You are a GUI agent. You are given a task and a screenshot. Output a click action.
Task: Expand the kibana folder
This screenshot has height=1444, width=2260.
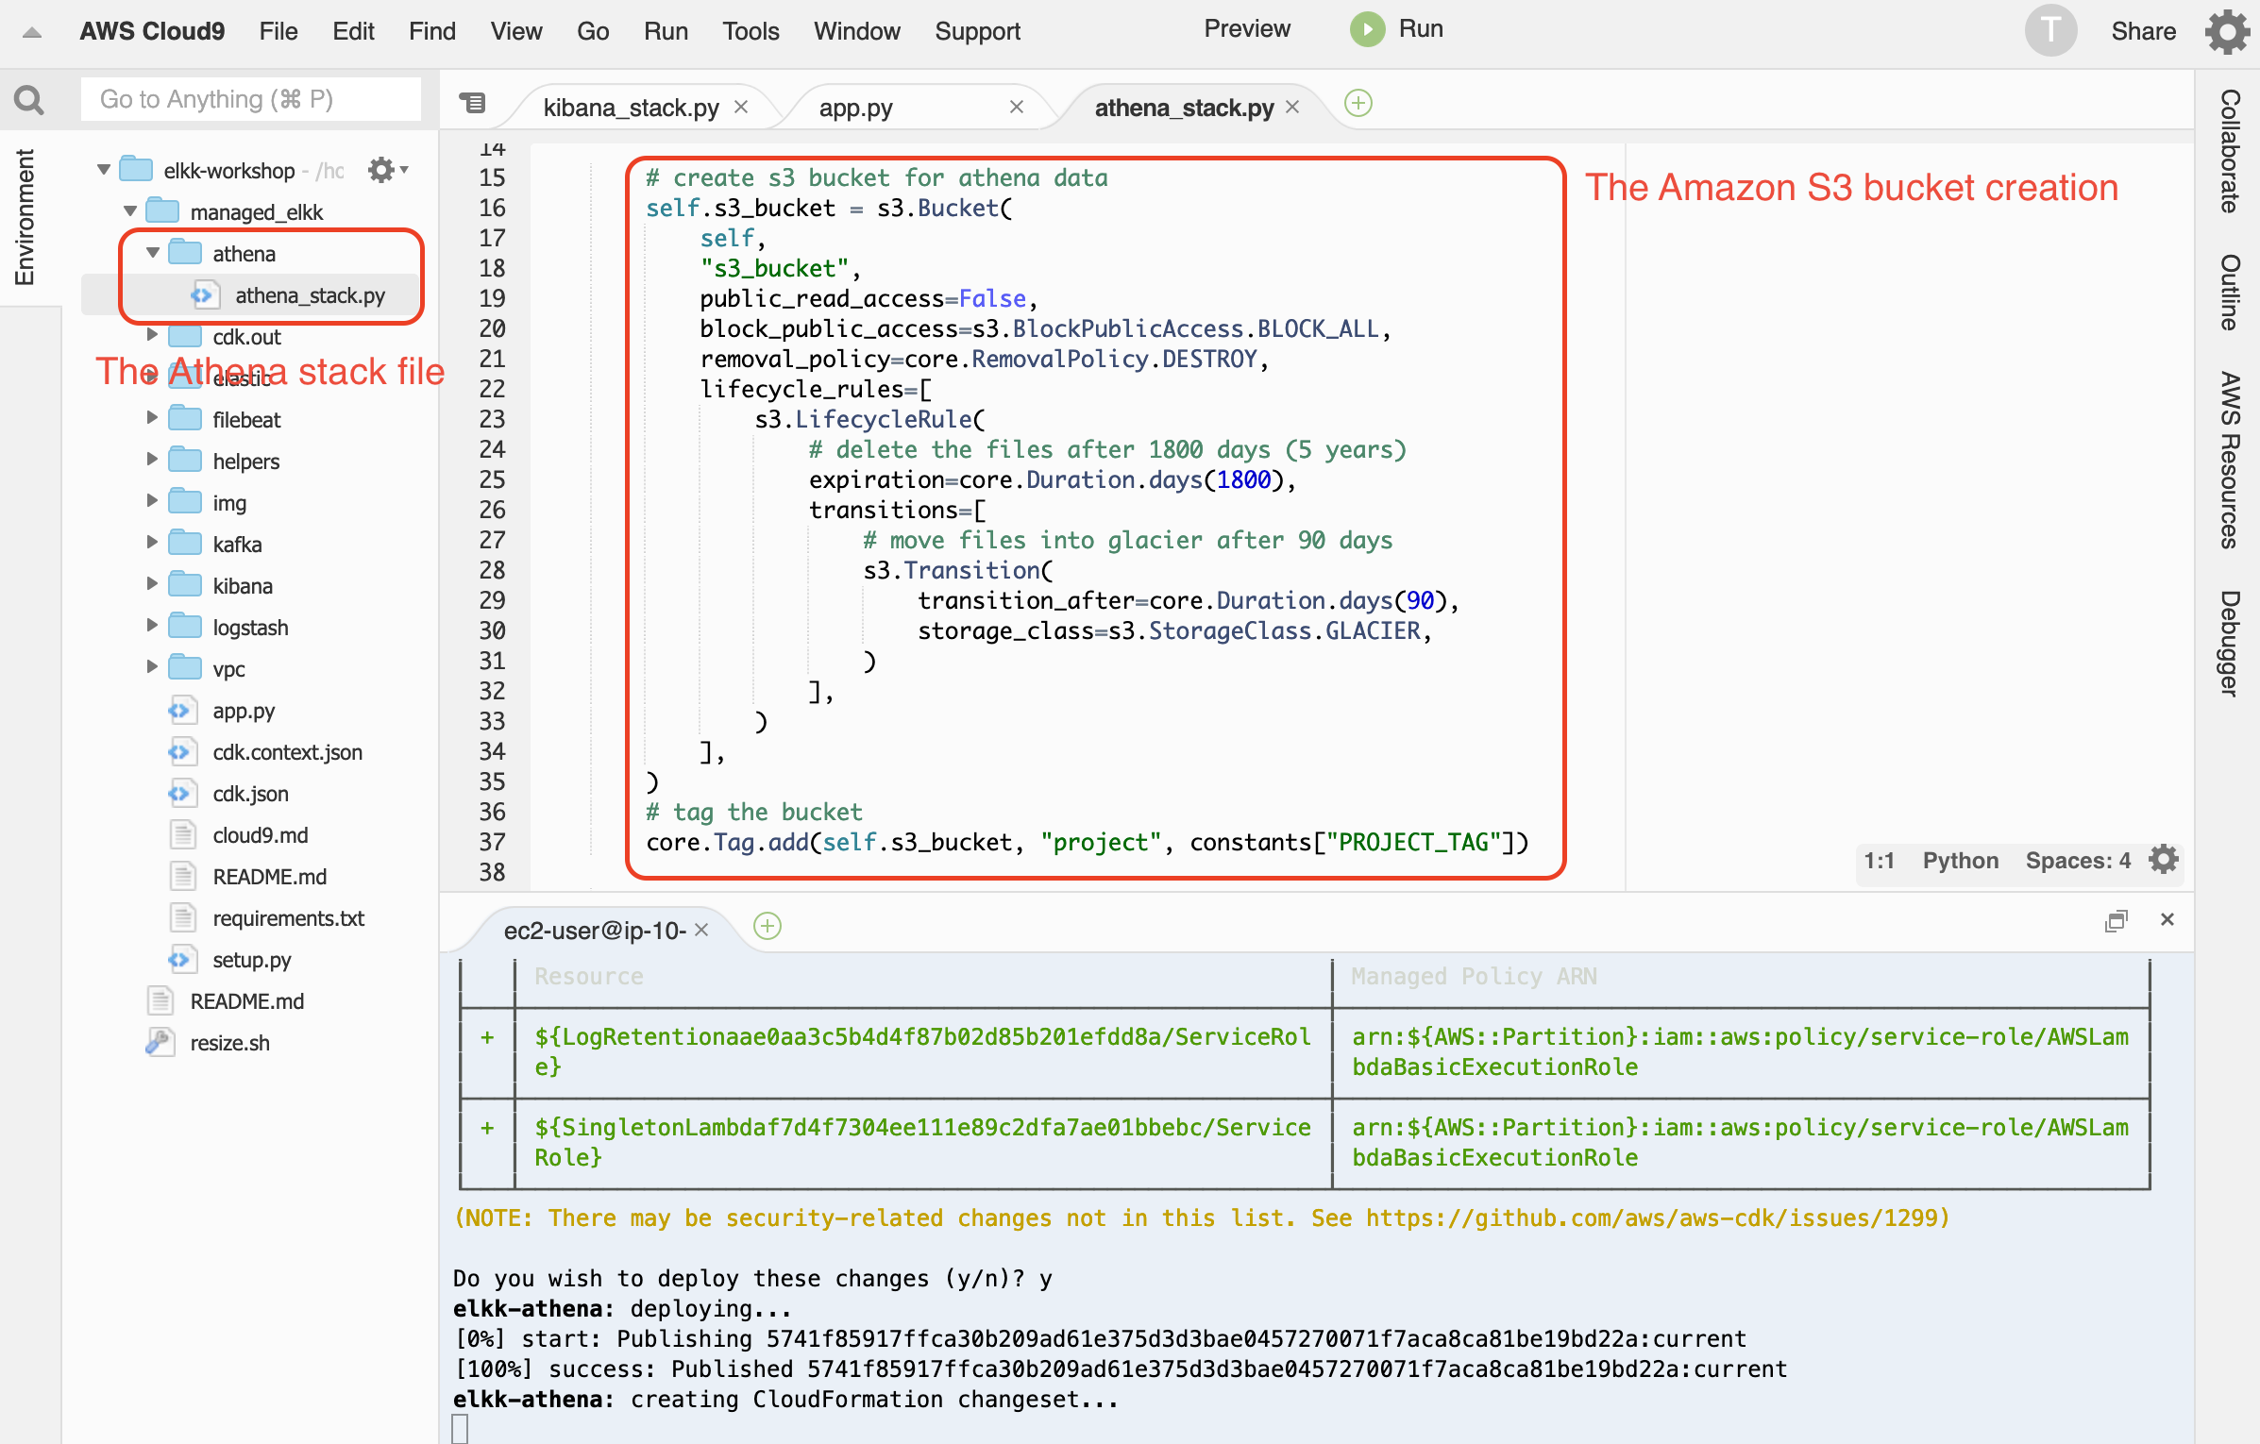point(152,584)
